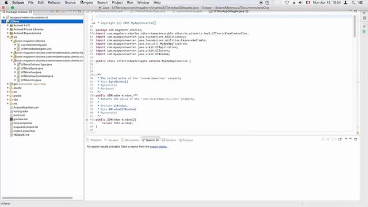Close the UITetrisAppDelegate.java editor tab
368x207 pixels.
coord(247,11)
